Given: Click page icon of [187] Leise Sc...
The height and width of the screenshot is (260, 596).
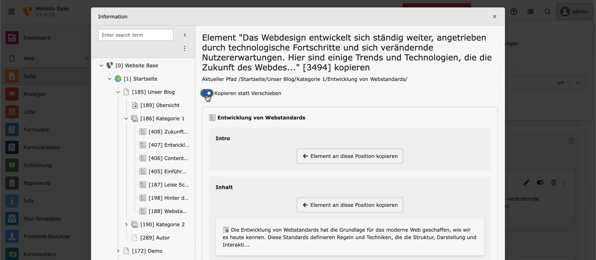Looking at the screenshot, I should coord(143,185).
